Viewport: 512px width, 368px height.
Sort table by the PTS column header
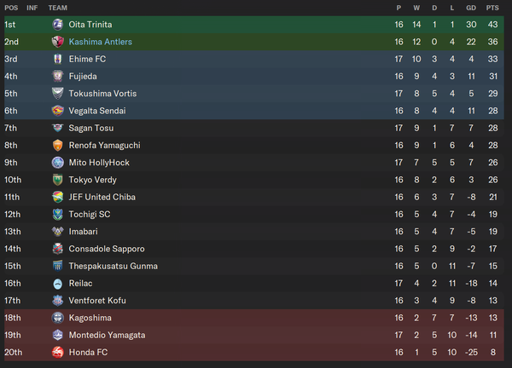pyautogui.click(x=492, y=8)
